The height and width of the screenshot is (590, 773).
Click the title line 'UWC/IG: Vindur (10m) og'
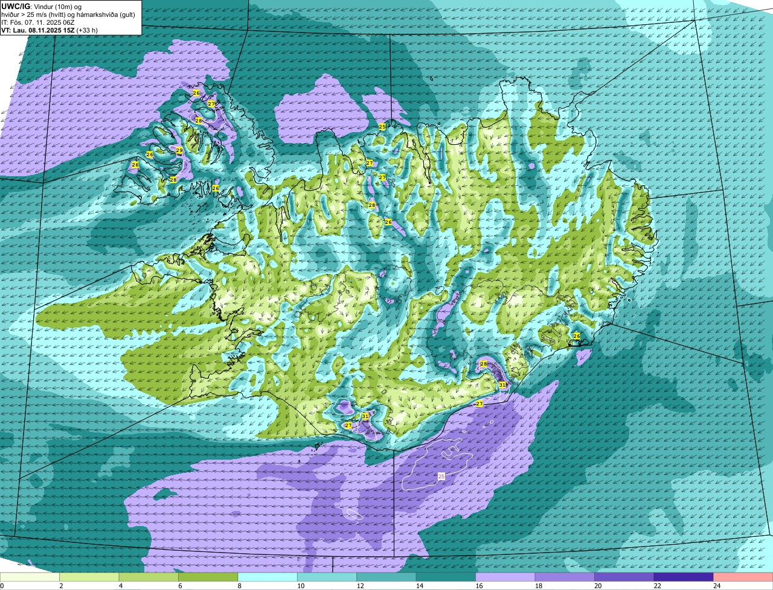point(41,6)
